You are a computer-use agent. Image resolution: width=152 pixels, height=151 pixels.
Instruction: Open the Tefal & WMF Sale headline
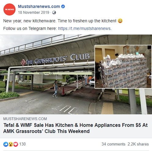(x=76, y=128)
